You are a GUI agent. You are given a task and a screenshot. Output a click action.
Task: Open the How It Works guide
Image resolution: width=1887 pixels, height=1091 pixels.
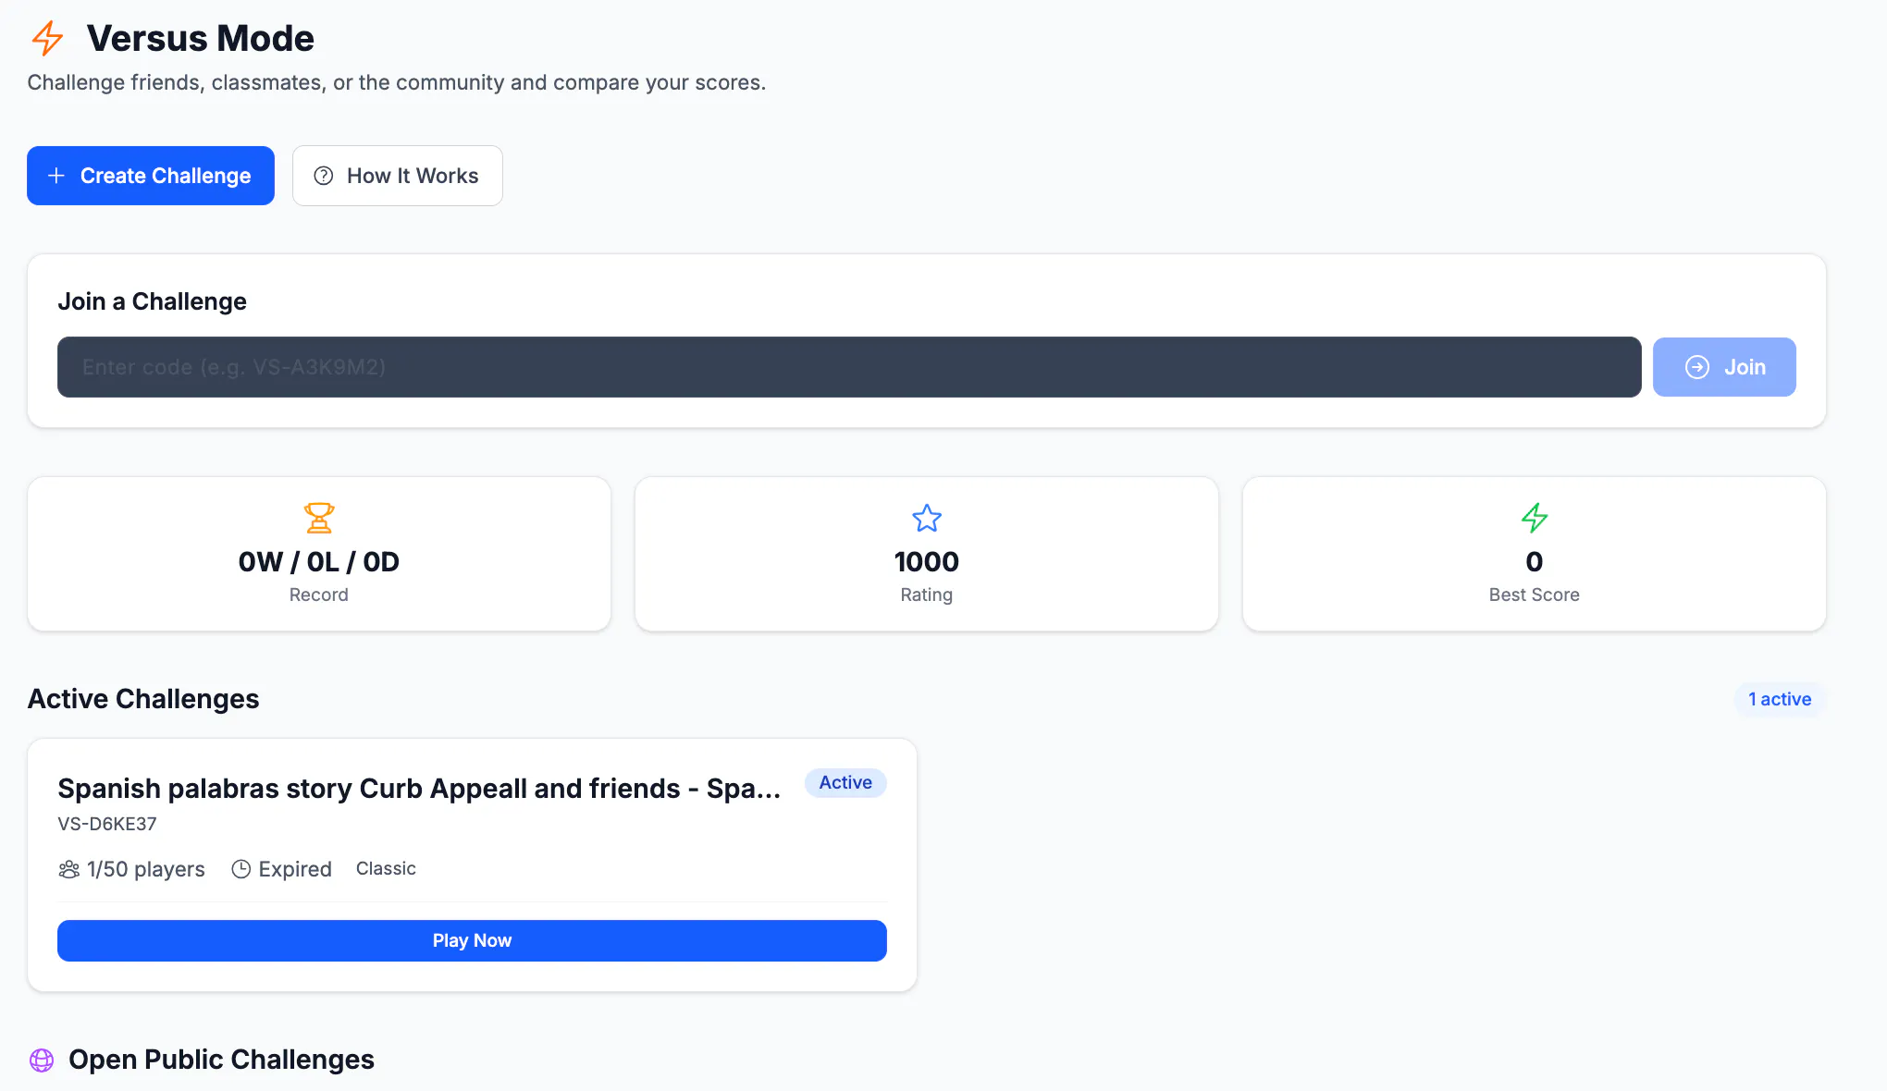pyautogui.click(x=398, y=176)
